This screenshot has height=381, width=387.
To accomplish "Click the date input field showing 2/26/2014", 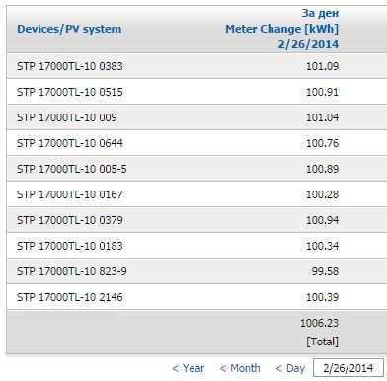I will coord(348,368).
